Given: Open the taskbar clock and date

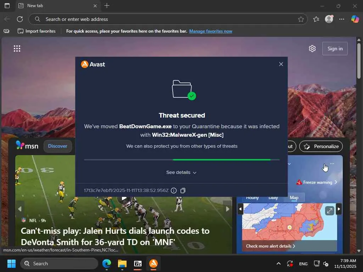Looking at the screenshot, I should click(345, 263).
